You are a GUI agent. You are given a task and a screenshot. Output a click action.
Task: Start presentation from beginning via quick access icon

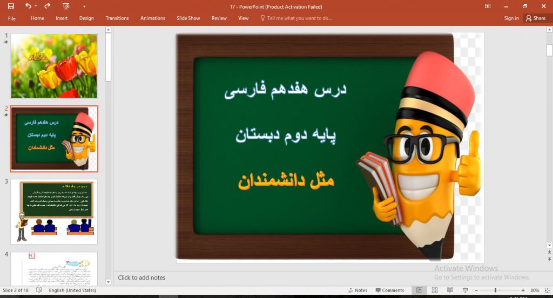(x=66, y=6)
